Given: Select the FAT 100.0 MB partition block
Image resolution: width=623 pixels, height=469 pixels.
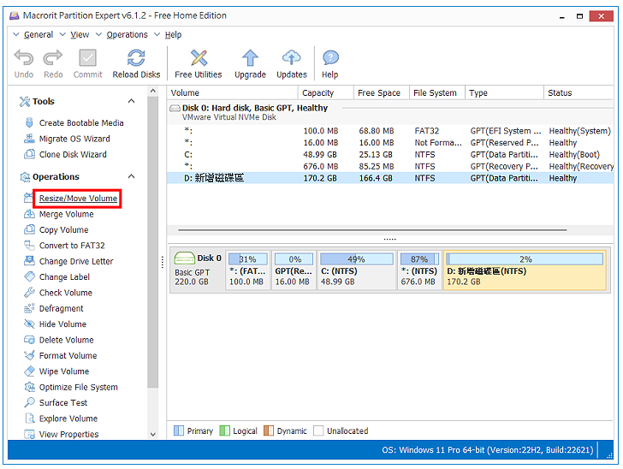Looking at the screenshot, I should pyautogui.click(x=247, y=270).
